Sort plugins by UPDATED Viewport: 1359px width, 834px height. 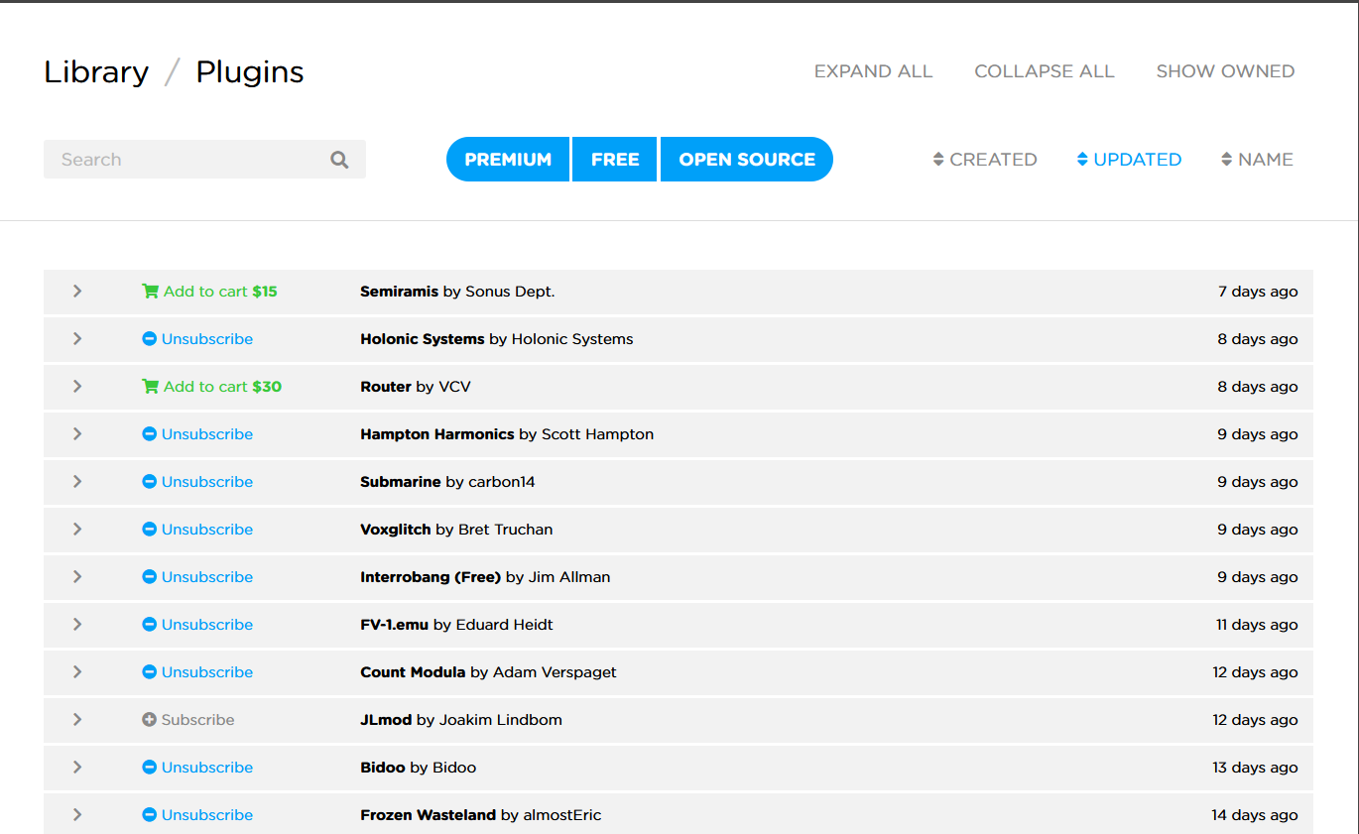[1129, 160]
